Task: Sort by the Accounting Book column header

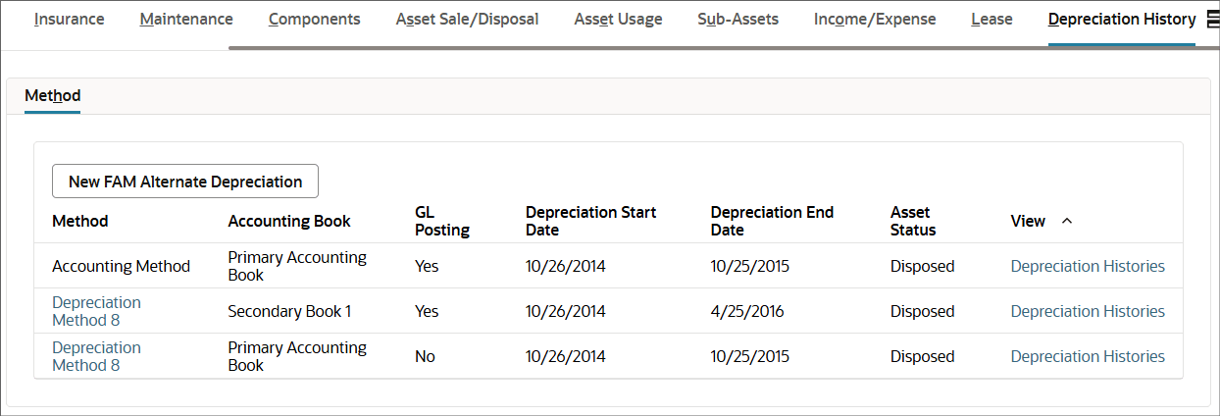Action: (289, 221)
